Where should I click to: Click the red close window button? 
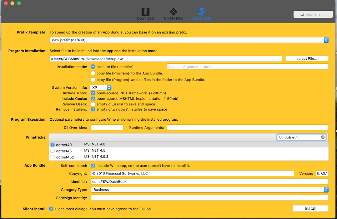(6, 3)
